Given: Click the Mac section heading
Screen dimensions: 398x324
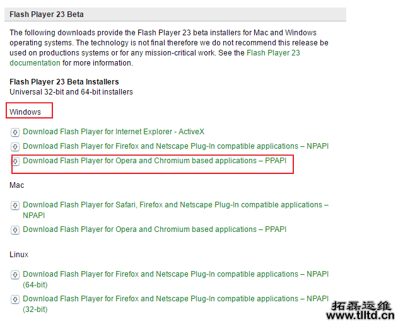Looking at the screenshot, I should (x=17, y=185).
